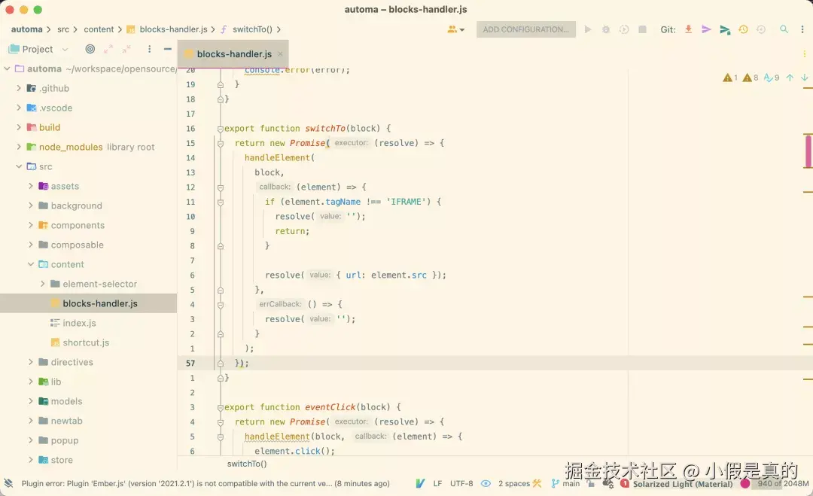Expand the element-selector folder
This screenshot has height=496, width=813.
tap(42, 284)
